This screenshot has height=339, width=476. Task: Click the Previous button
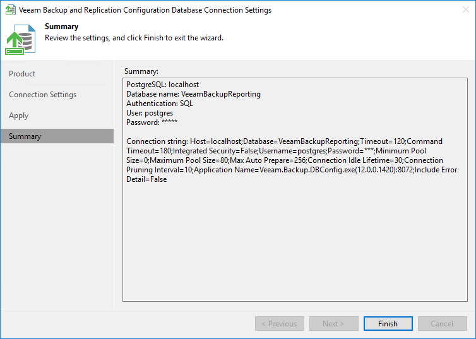click(280, 324)
